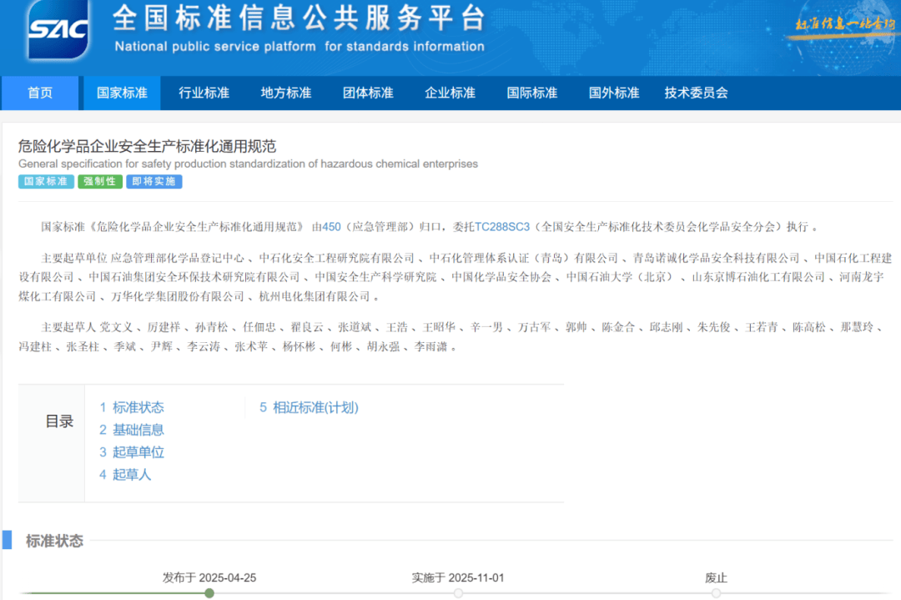Screen dimensions: 901x600
Task: Jump to 标准状态 in contents
Action: tap(138, 407)
